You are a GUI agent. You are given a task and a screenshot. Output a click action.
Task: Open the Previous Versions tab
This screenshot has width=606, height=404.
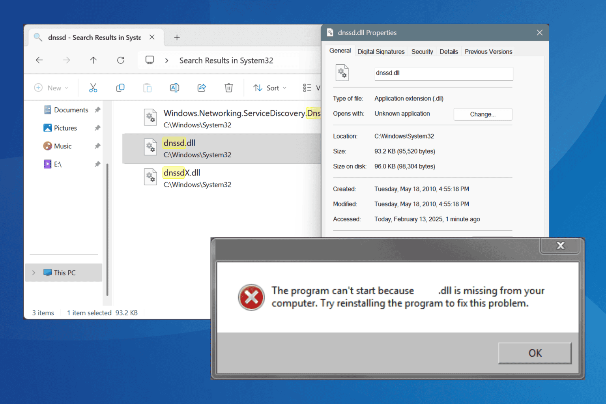coord(488,52)
